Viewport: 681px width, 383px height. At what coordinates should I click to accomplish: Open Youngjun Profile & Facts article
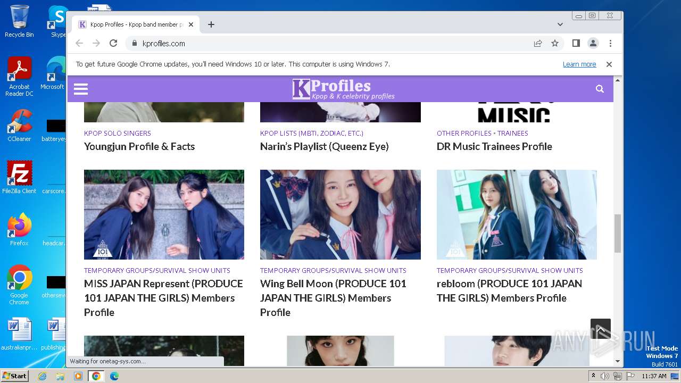click(139, 146)
